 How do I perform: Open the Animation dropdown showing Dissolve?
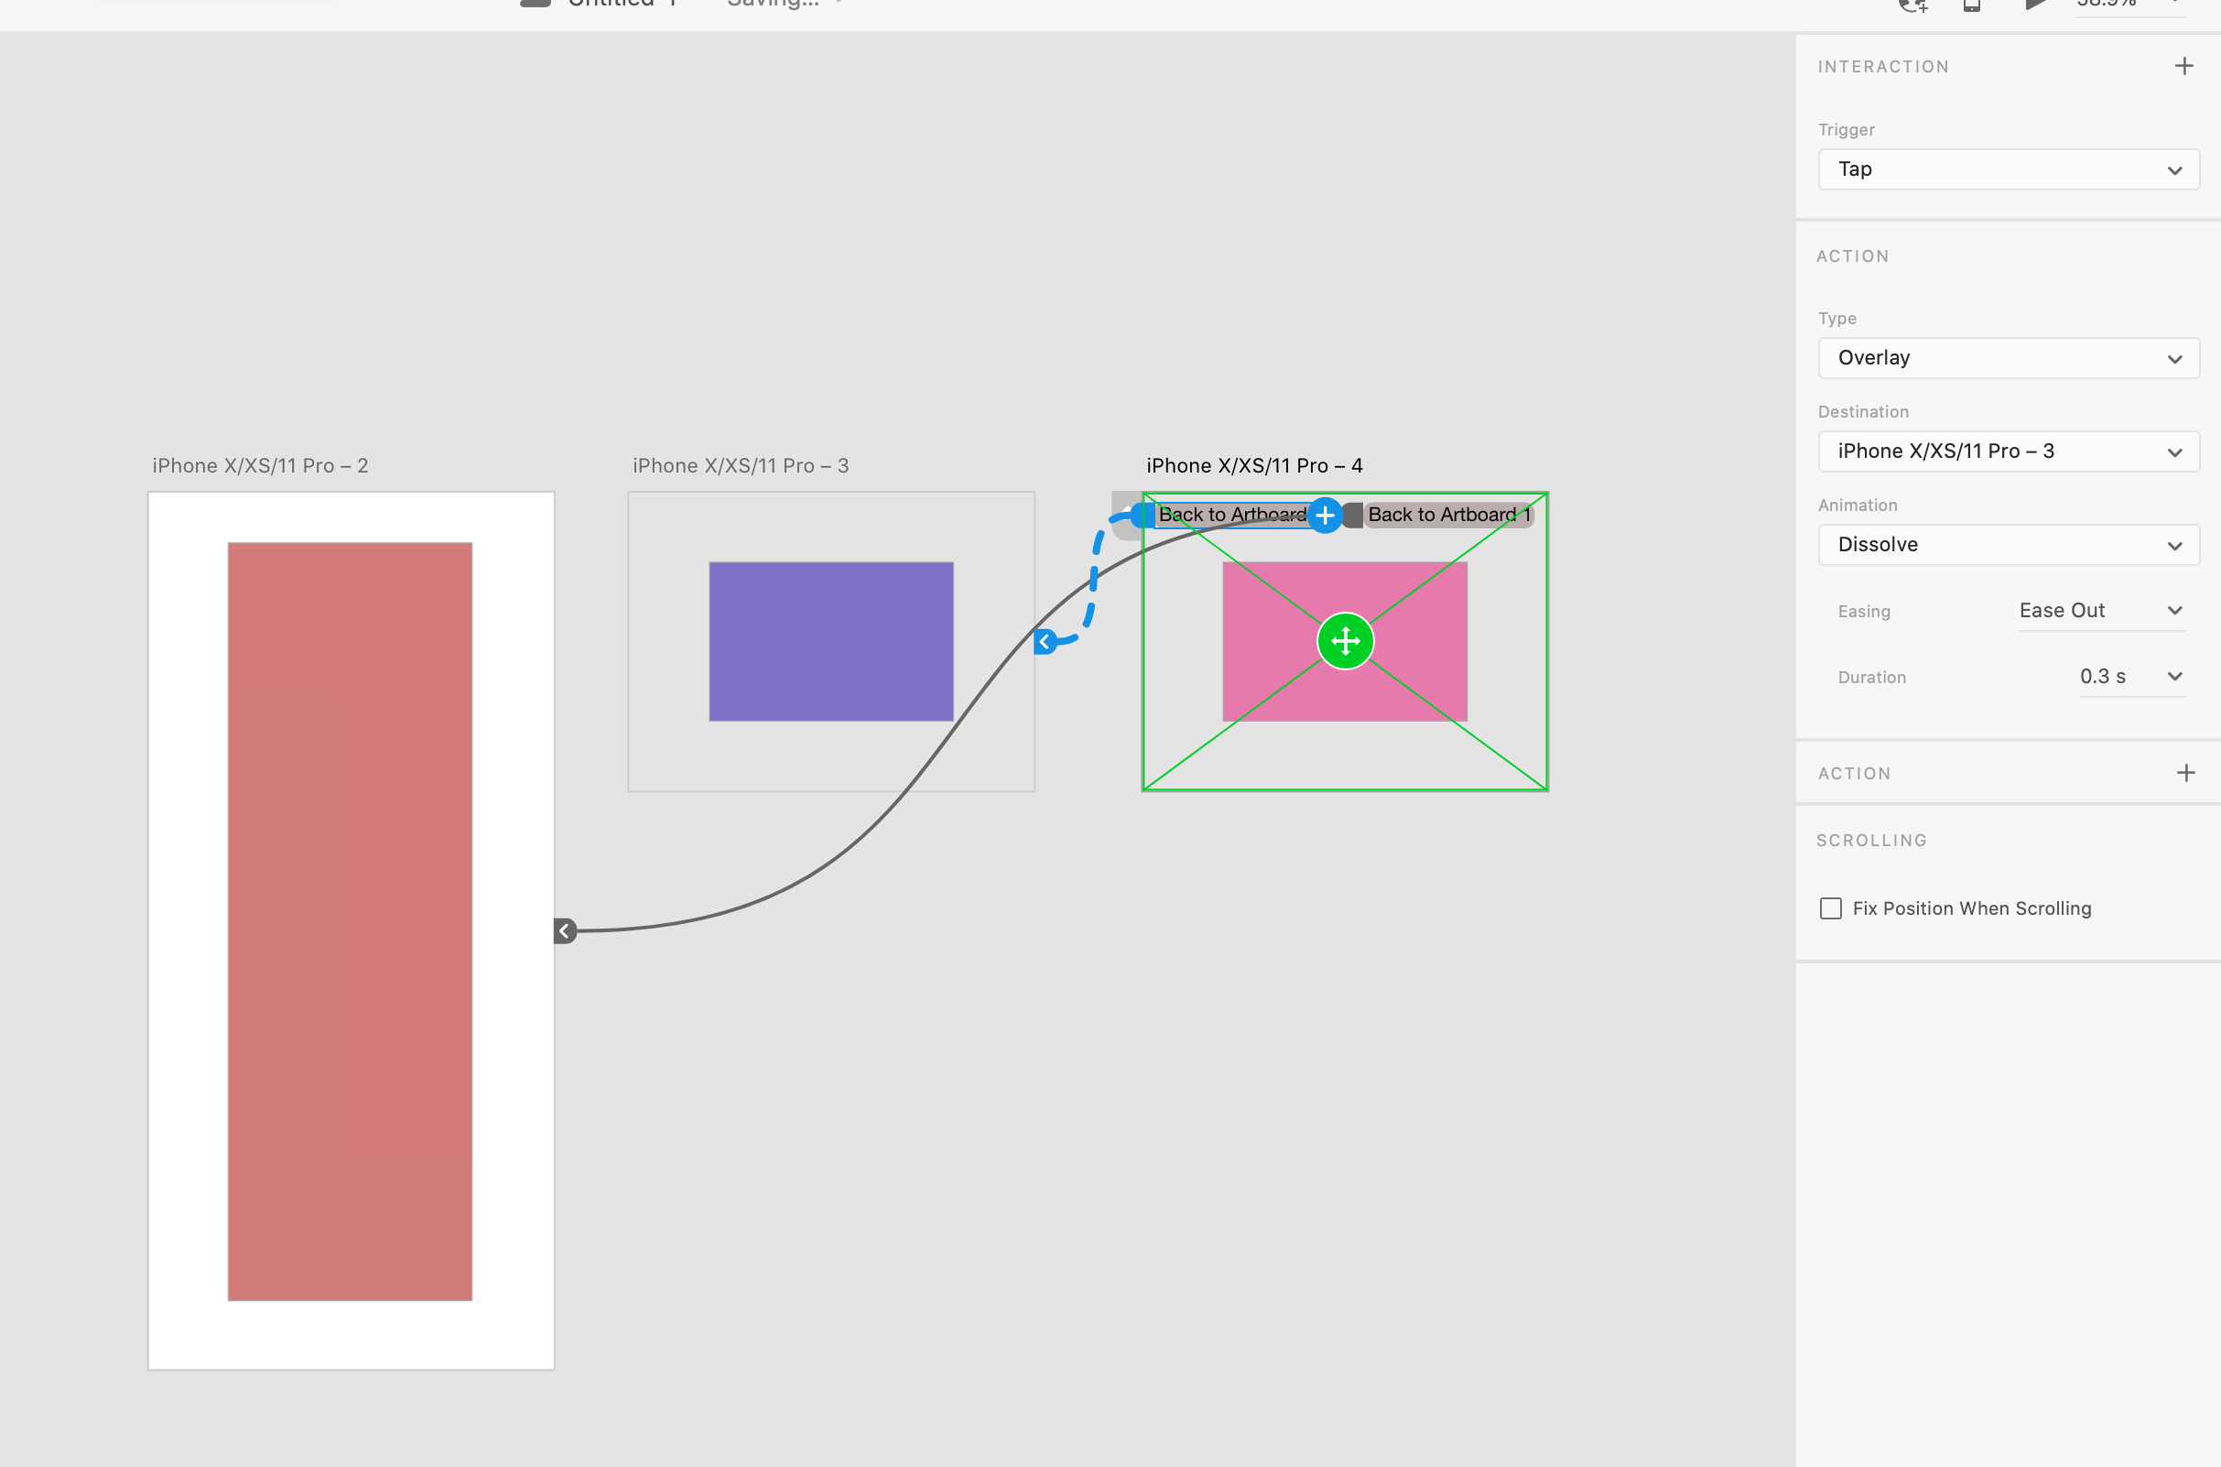coord(2008,545)
